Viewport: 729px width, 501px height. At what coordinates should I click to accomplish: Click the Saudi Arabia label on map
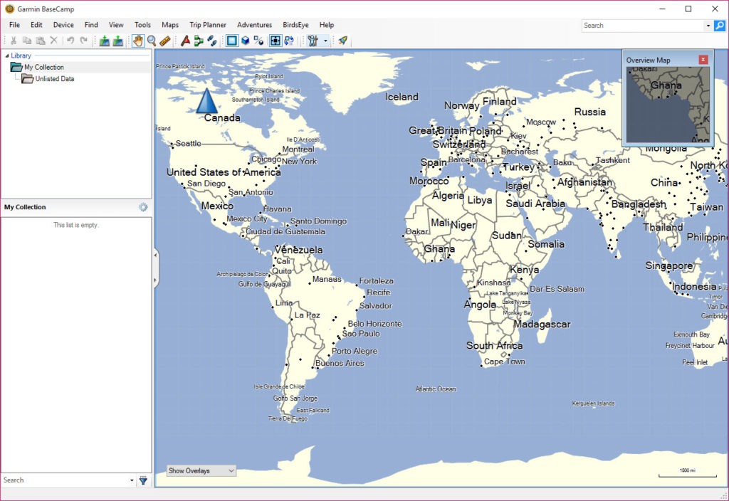pos(535,204)
